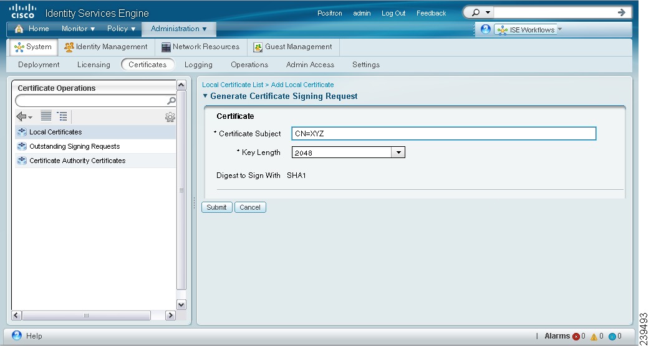This screenshot has height=346, width=651.
Task: Click the Cisco logo
Action: coord(23,11)
